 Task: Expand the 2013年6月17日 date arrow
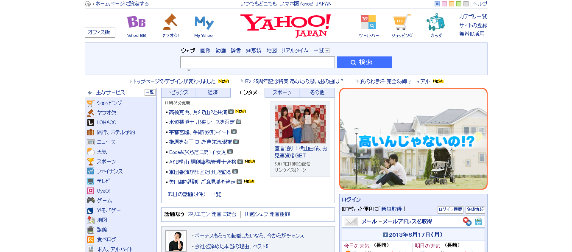point(385,235)
